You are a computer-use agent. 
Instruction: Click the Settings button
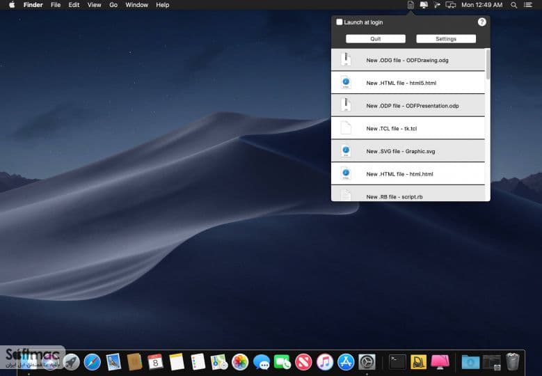pos(446,39)
